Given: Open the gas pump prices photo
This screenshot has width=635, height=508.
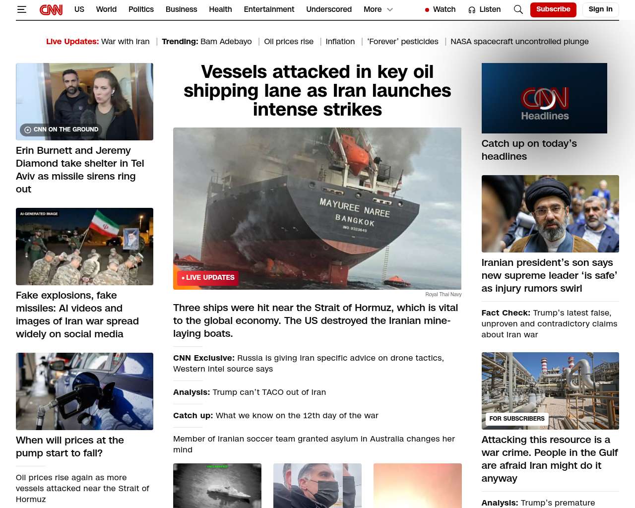Looking at the screenshot, I should [84, 391].
